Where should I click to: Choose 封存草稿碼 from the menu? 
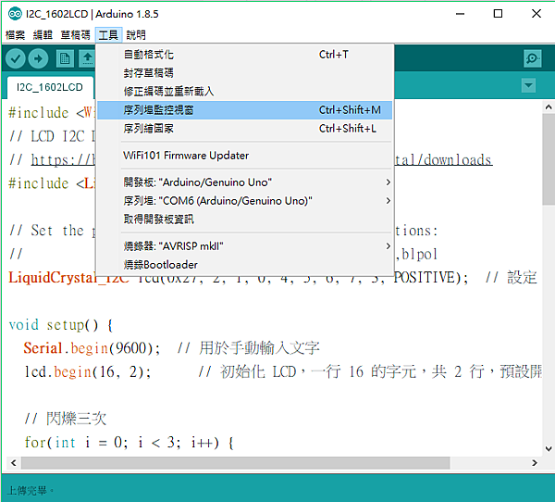[244, 73]
